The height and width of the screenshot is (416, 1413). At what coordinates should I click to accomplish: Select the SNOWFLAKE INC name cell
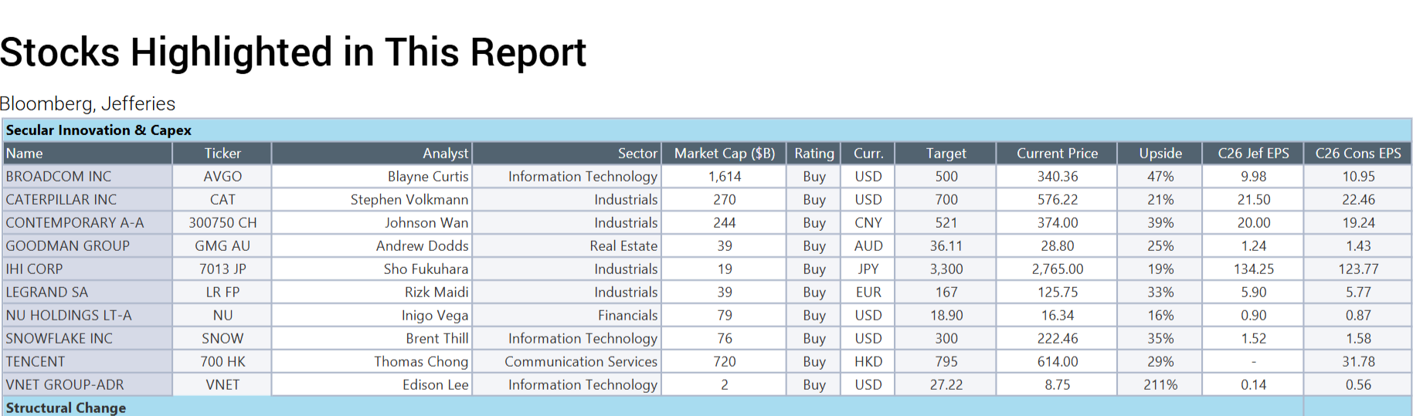59,339
